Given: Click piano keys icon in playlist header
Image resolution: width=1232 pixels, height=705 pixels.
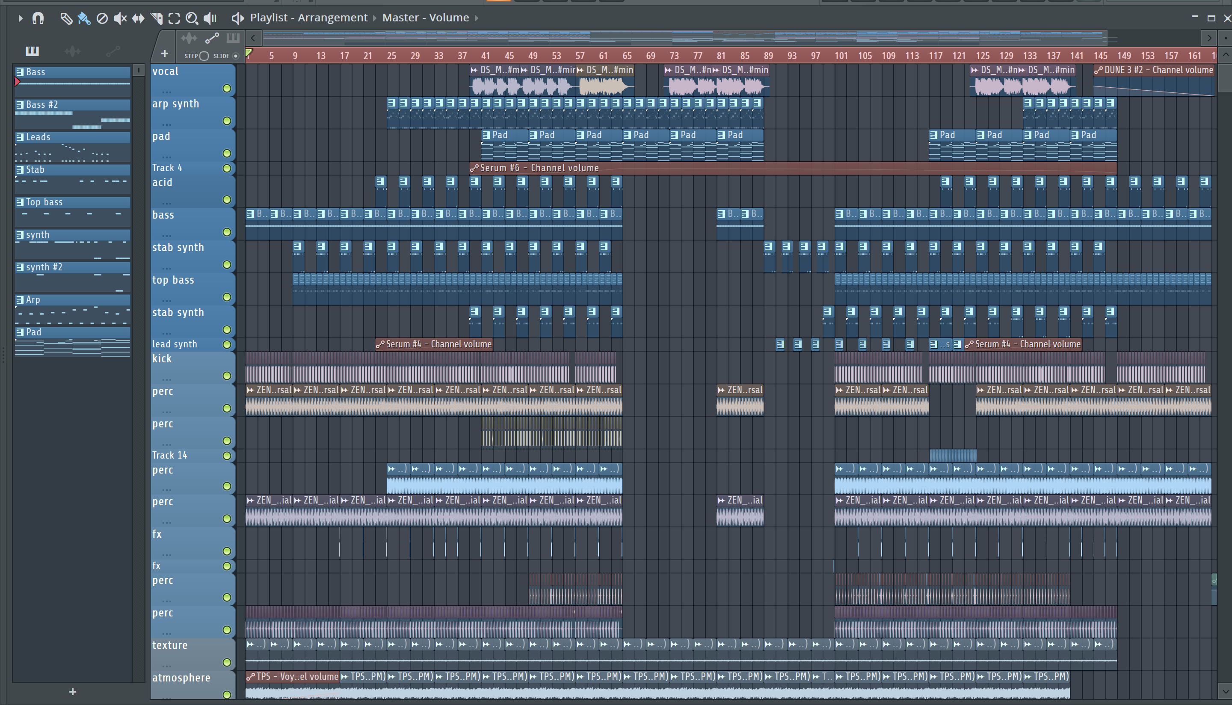Looking at the screenshot, I should coord(233,38).
